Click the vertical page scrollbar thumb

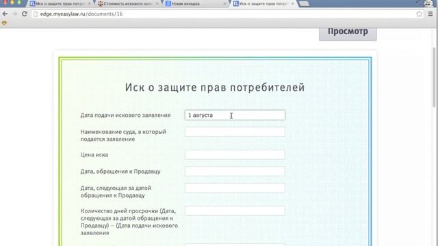point(434,77)
